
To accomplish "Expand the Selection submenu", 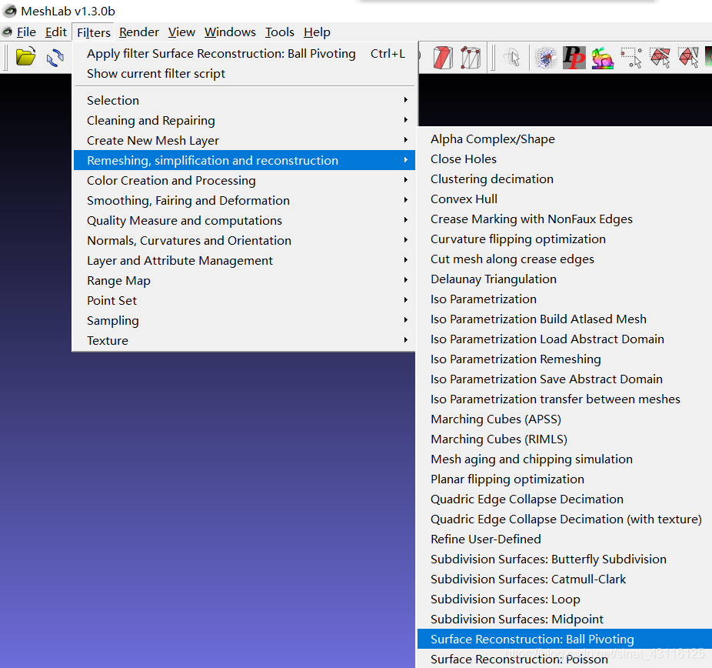I will pos(112,100).
